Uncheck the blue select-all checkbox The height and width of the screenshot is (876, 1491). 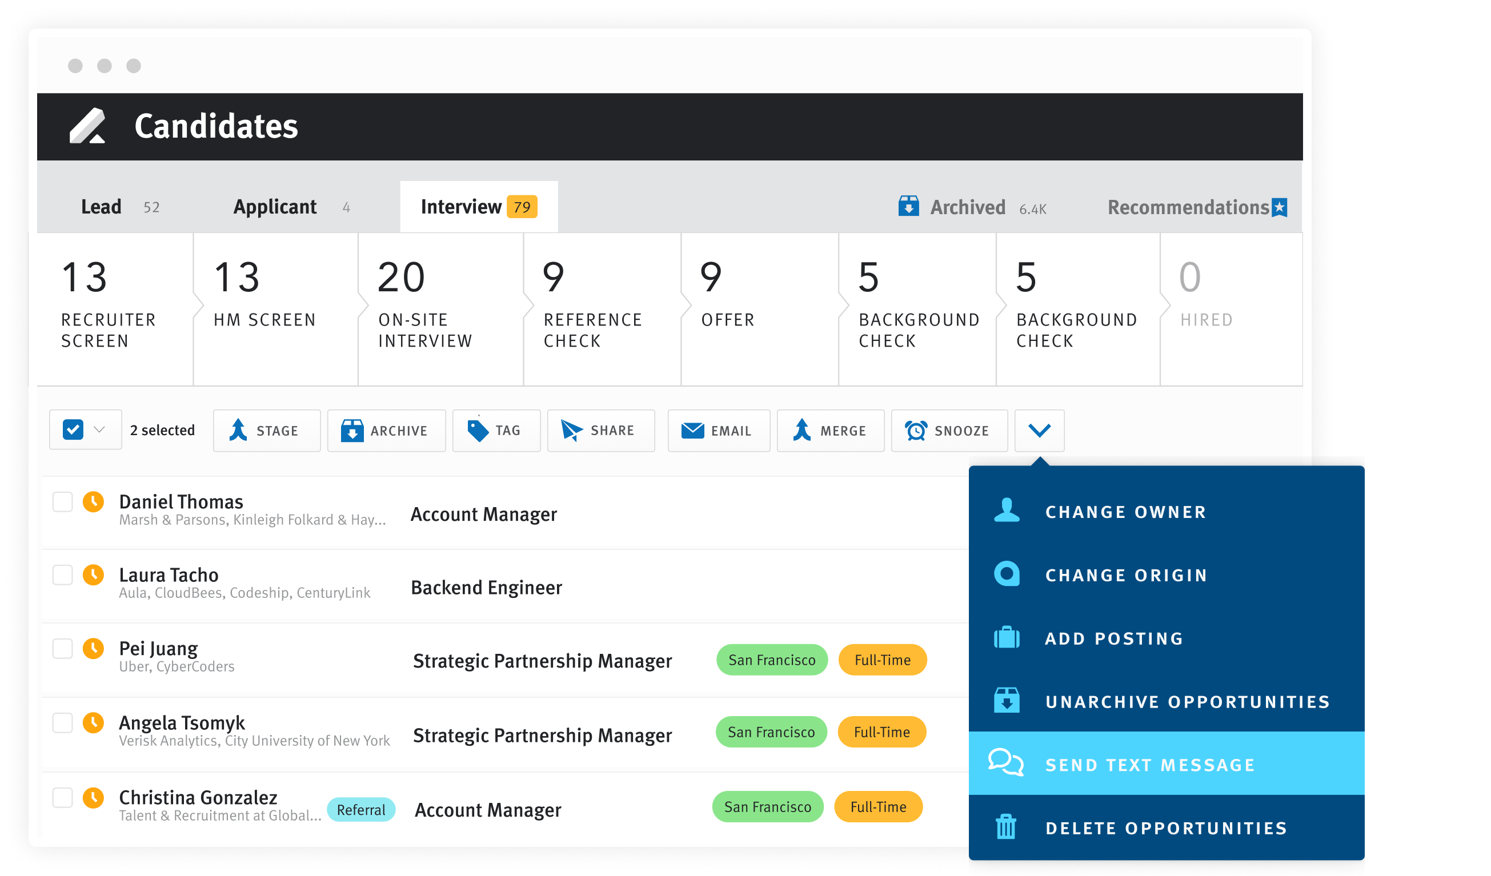click(x=73, y=430)
